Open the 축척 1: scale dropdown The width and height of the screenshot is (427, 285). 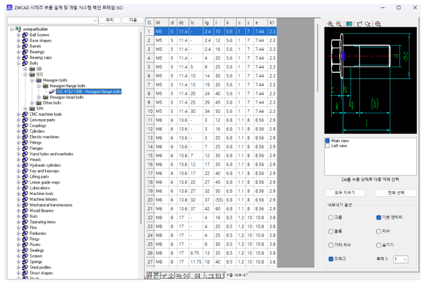coord(405,259)
